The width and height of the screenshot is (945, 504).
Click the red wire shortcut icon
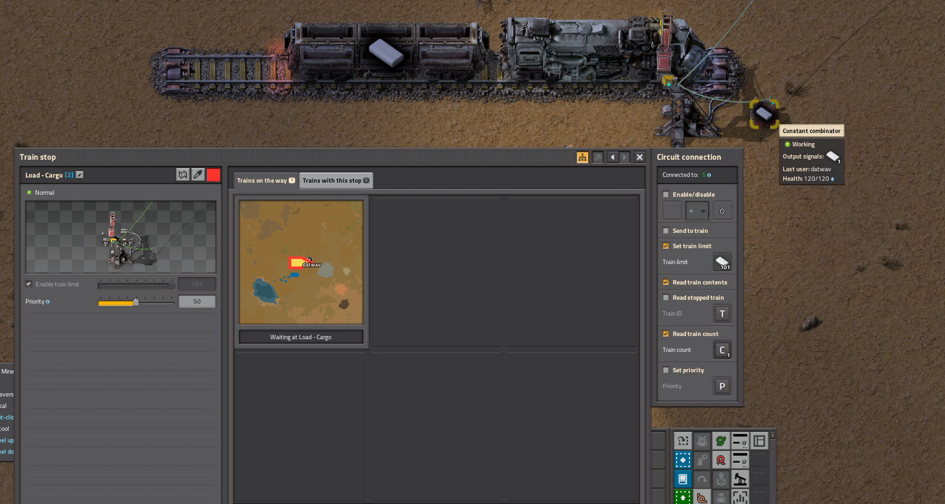point(721,459)
